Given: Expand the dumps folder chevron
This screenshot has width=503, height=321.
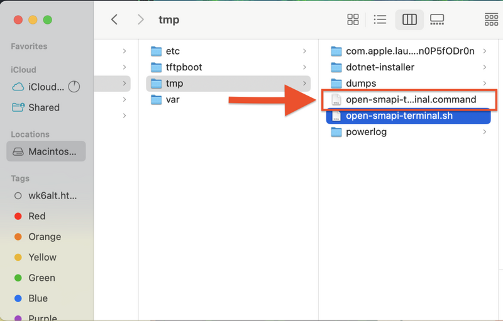Looking at the screenshot, I should pos(484,84).
